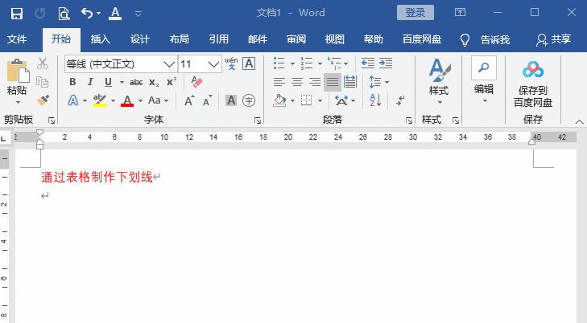The width and height of the screenshot is (587, 323).
Task: Align text left
Action: point(279,82)
